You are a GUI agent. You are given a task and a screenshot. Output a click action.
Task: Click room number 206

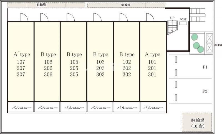pos(48,68)
